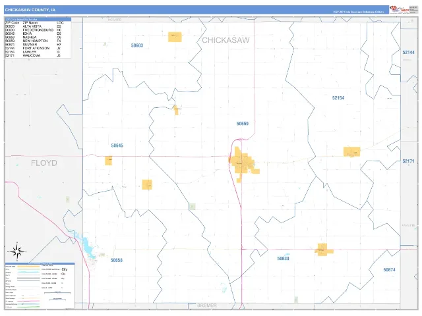
Task: Click the ALTA VISTA row in ZIP index
Action: 34,26
